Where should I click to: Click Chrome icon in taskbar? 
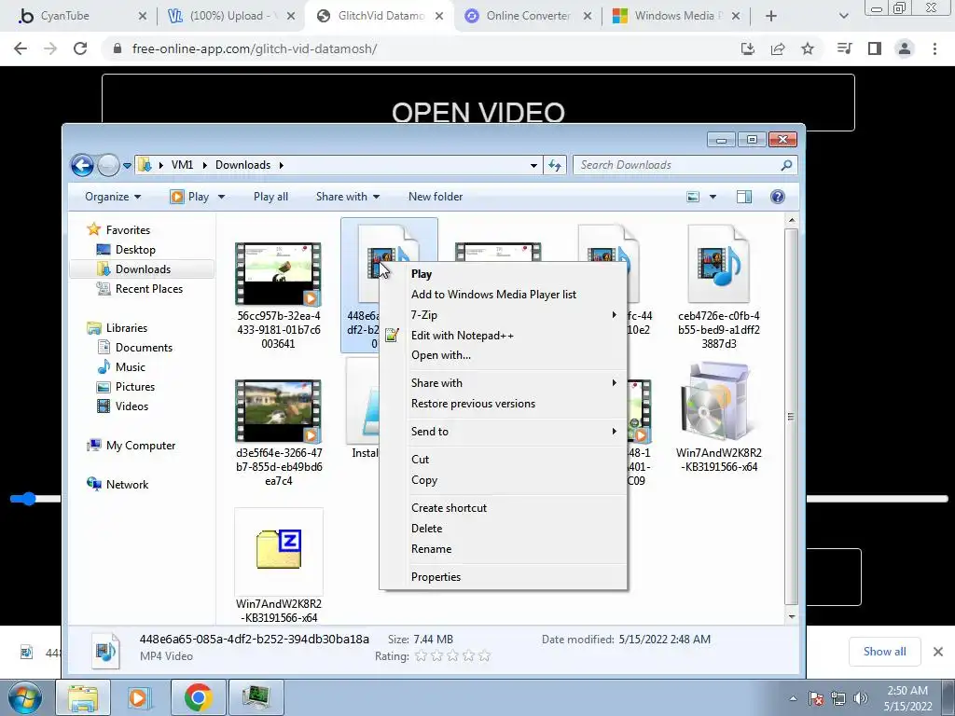coord(198,697)
